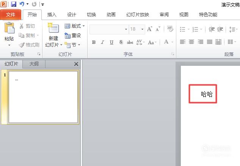Expand the font color dropdown arrow

click(172, 42)
